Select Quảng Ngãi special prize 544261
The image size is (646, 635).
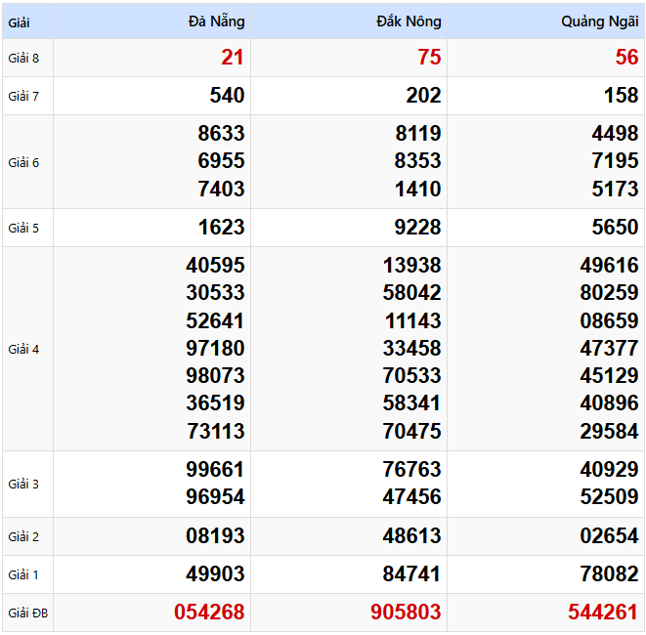(603, 613)
